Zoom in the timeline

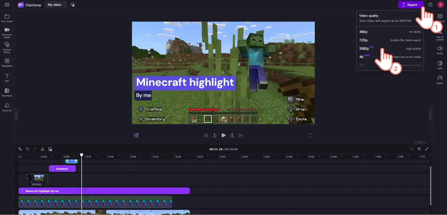tap(419, 149)
